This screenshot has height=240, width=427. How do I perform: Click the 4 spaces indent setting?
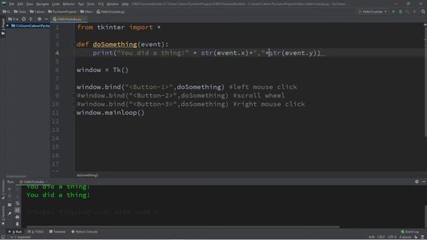(x=405, y=237)
